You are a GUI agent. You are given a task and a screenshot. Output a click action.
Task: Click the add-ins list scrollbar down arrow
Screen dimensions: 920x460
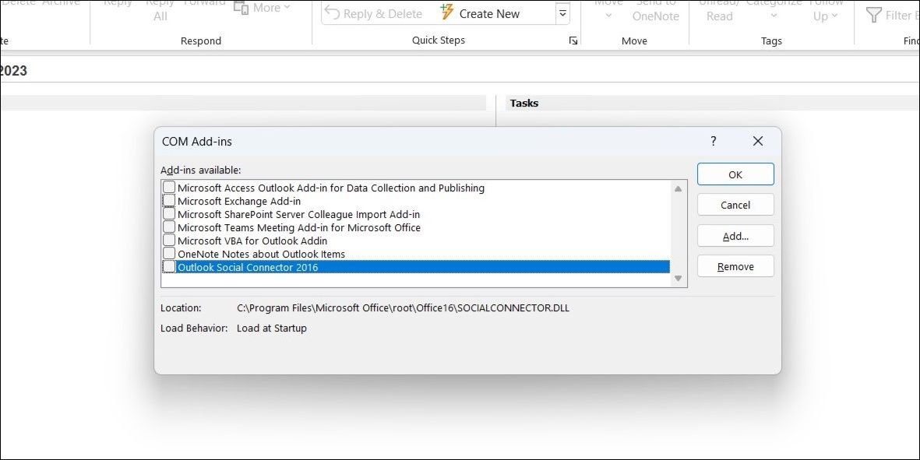678,278
